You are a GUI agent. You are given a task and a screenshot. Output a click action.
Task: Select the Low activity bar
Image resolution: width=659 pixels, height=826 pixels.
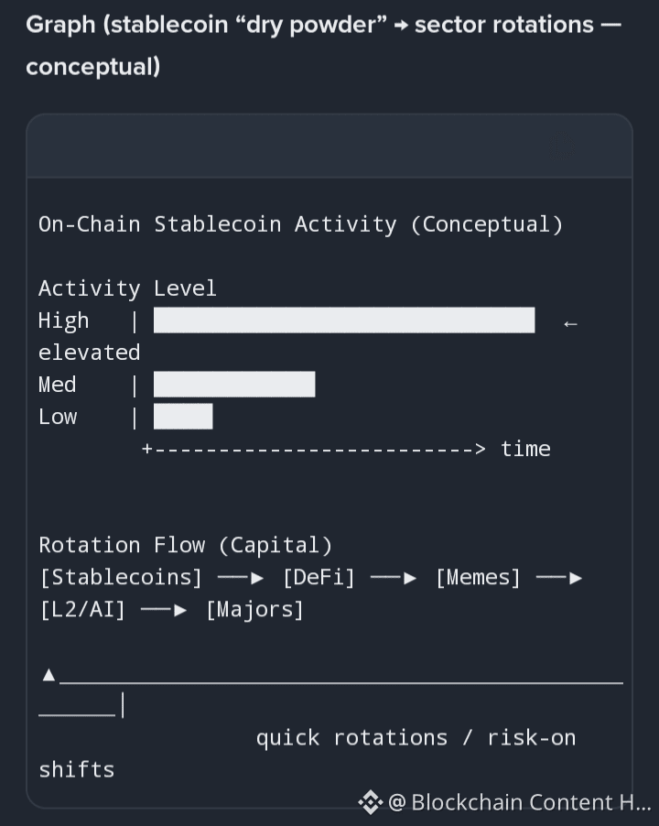pyautogui.click(x=183, y=416)
